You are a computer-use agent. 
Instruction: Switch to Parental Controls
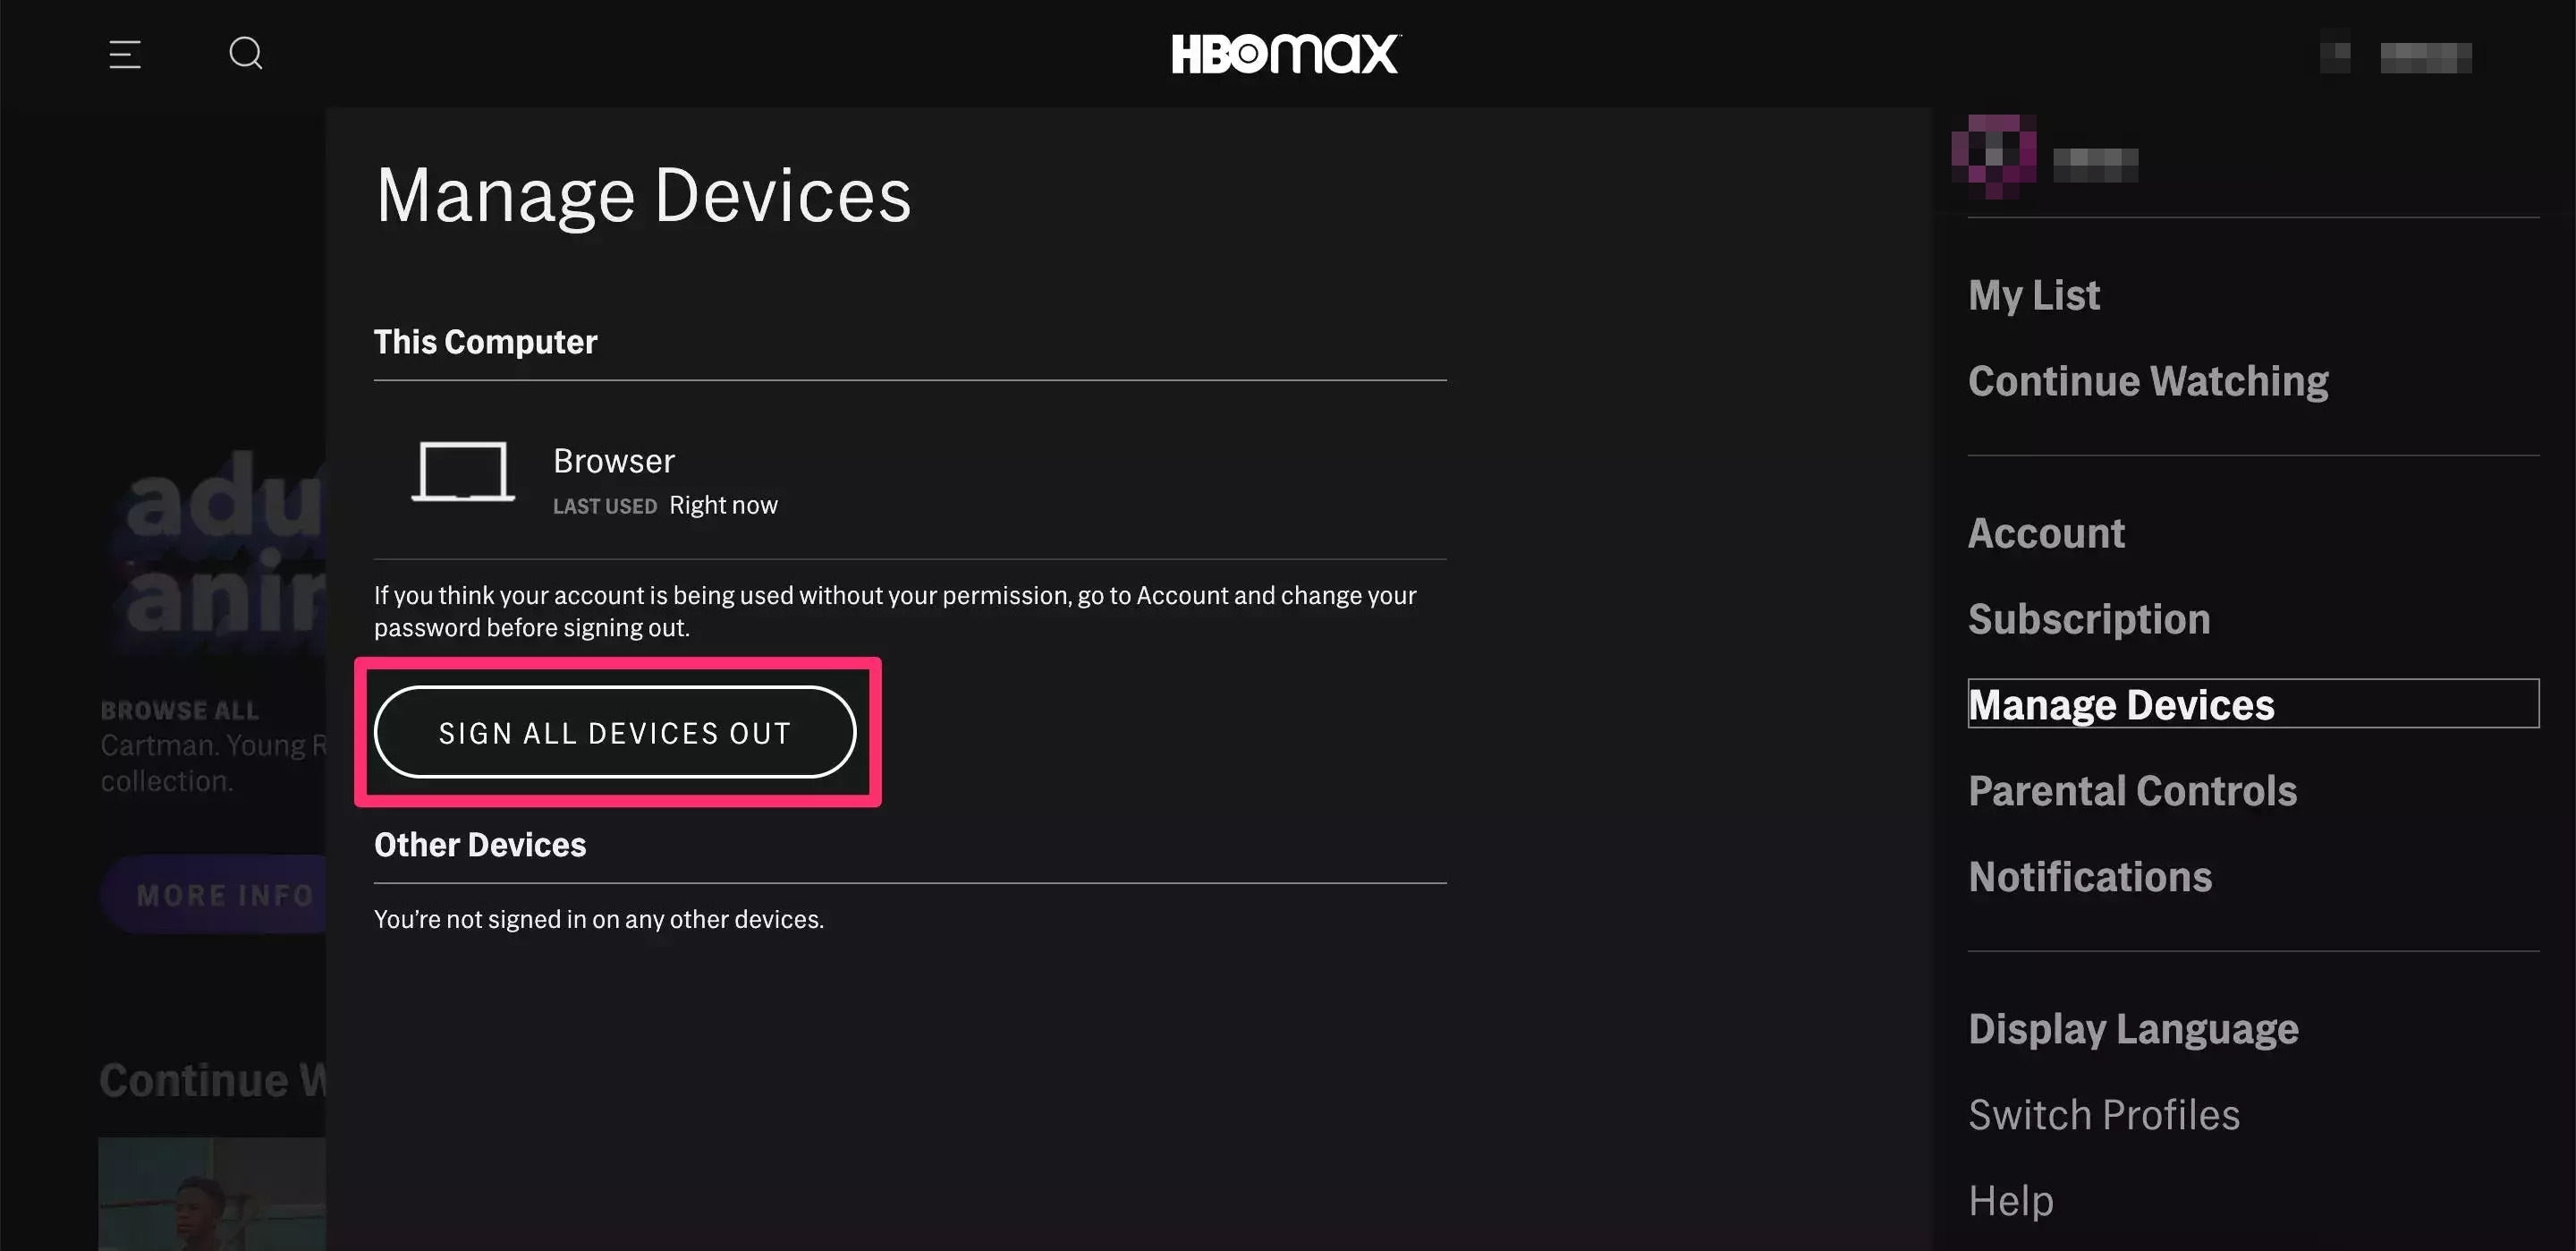click(2132, 789)
